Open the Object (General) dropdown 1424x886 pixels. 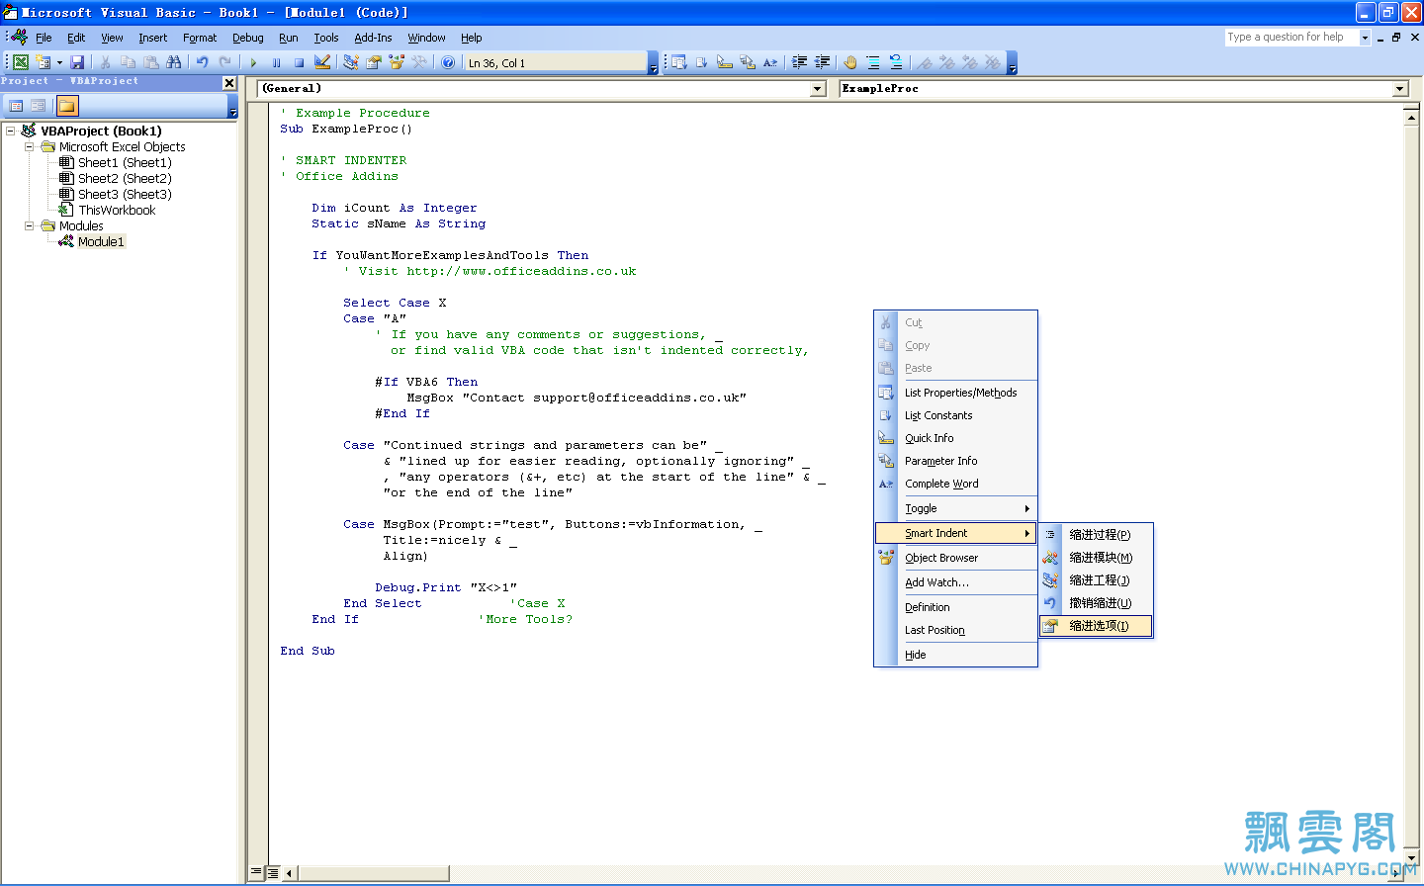click(818, 89)
